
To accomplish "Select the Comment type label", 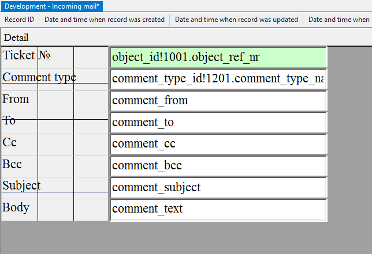I will click(x=39, y=77).
